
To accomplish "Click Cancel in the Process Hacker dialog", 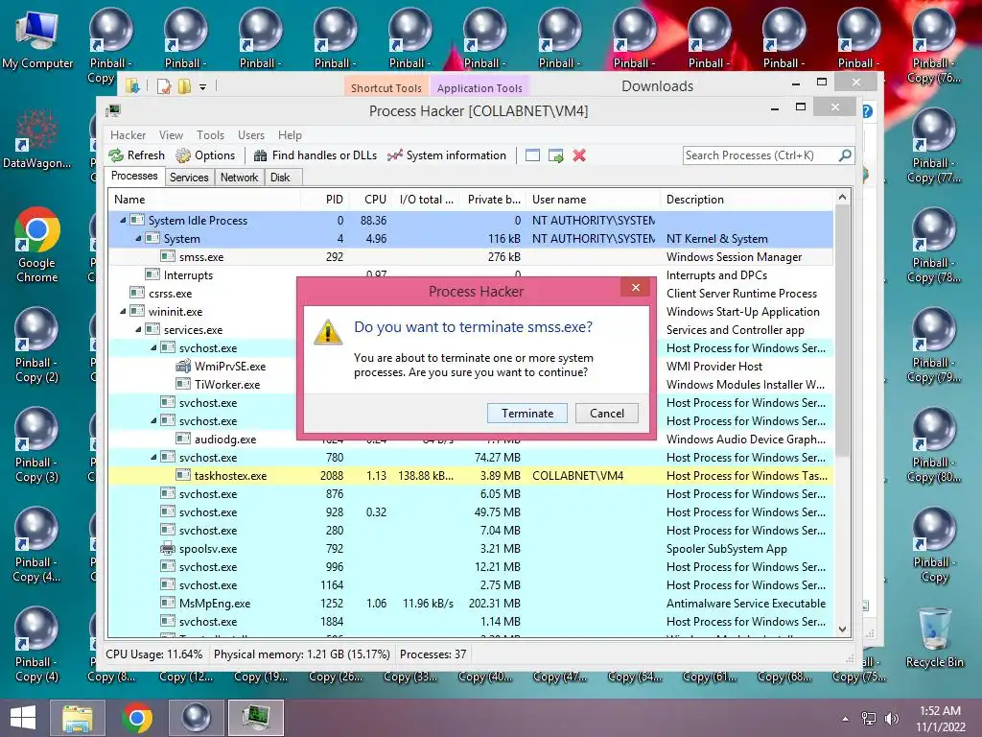I will click(607, 413).
